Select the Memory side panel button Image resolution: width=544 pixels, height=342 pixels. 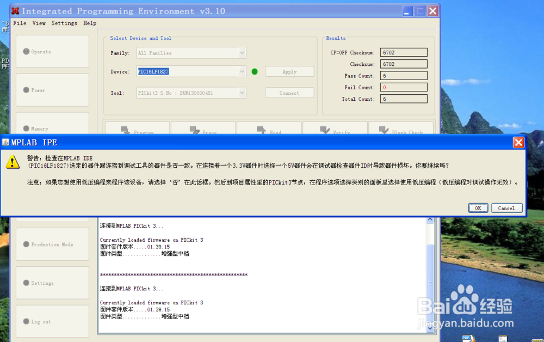tap(52, 124)
